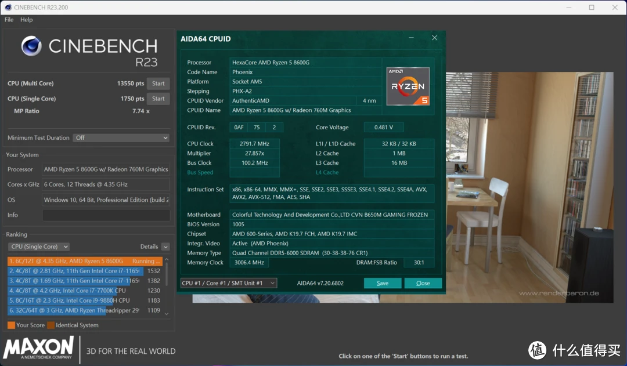Image resolution: width=627 pixels, height=366 pixels.
Task: Click the Cinebench logo sphere icon
Action: pyautogui.click(x=31, y=46)
